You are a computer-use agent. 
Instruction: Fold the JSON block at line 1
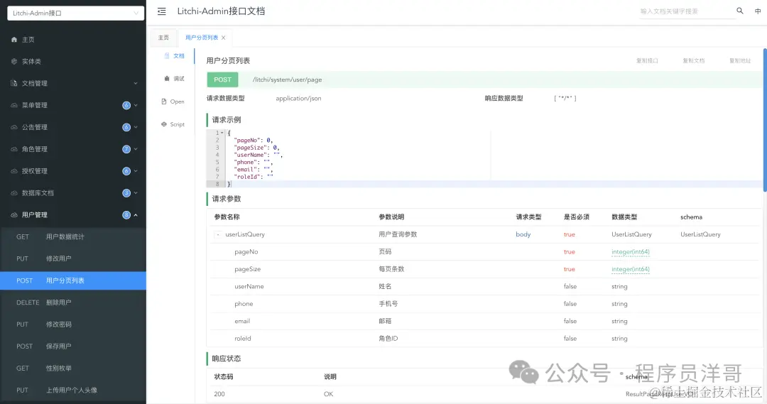click(222, 133)
